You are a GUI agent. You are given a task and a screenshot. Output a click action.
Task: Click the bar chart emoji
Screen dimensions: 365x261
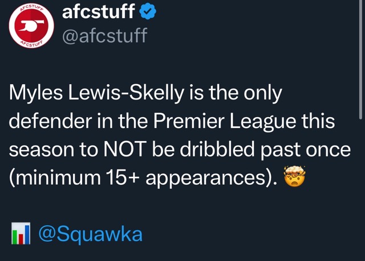click(x=21, y=234)
